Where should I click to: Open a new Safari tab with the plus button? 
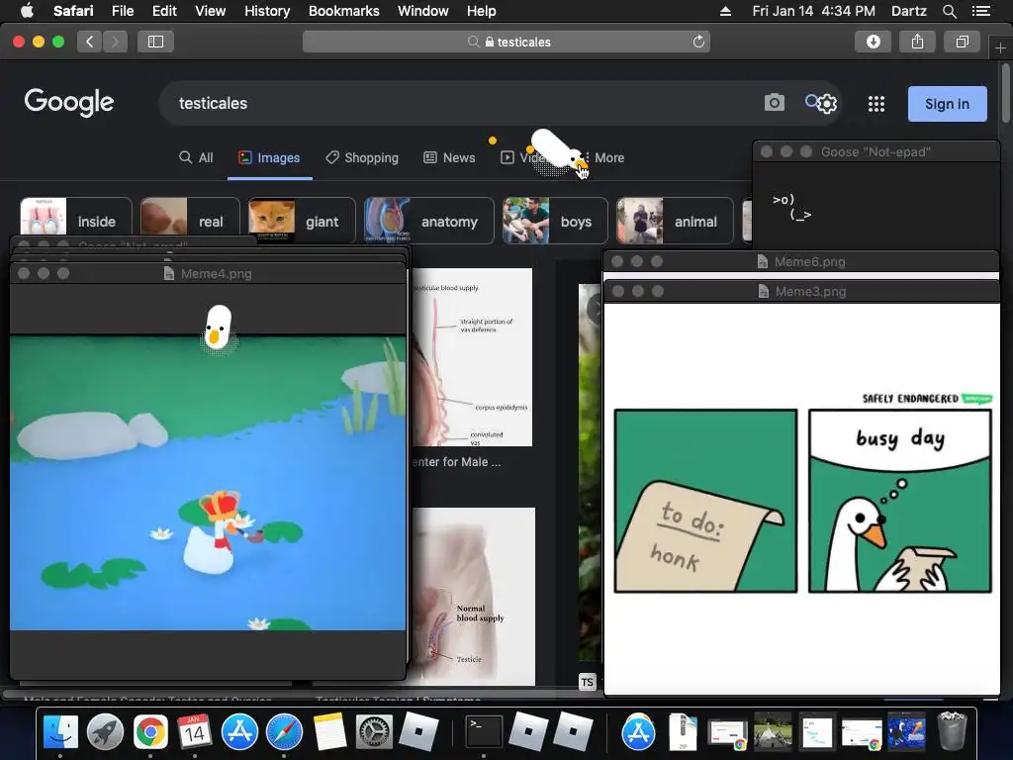click(1000, 47)
